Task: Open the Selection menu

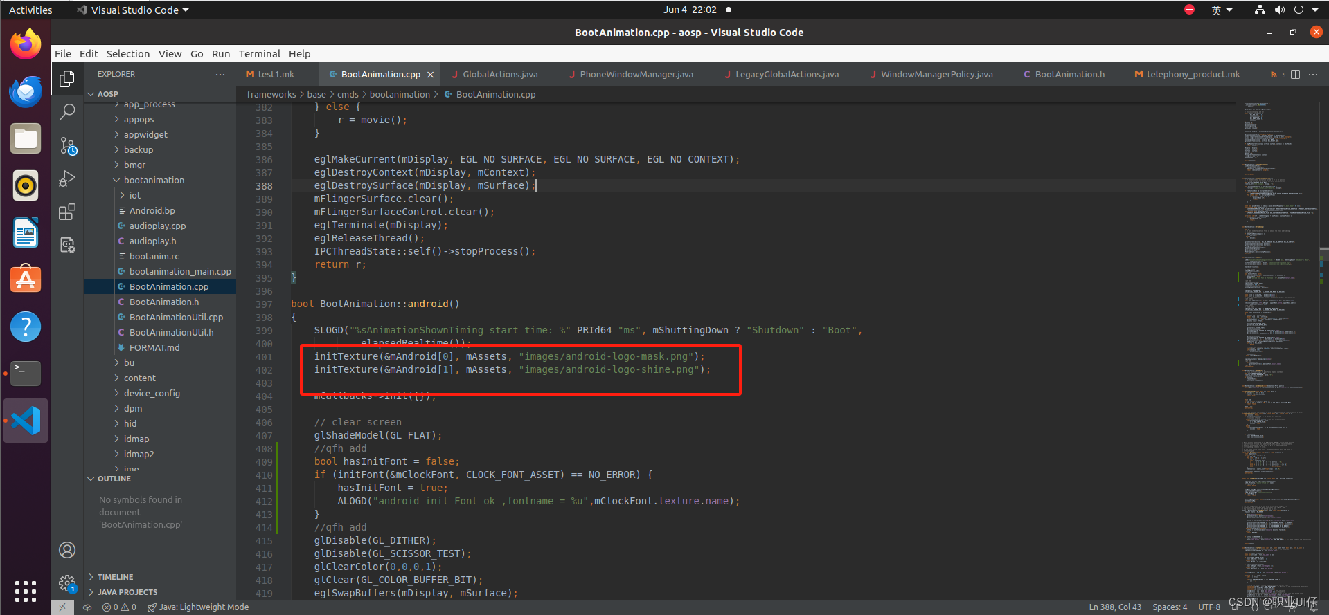Action: pyautogui.click(x=128, y=54)
